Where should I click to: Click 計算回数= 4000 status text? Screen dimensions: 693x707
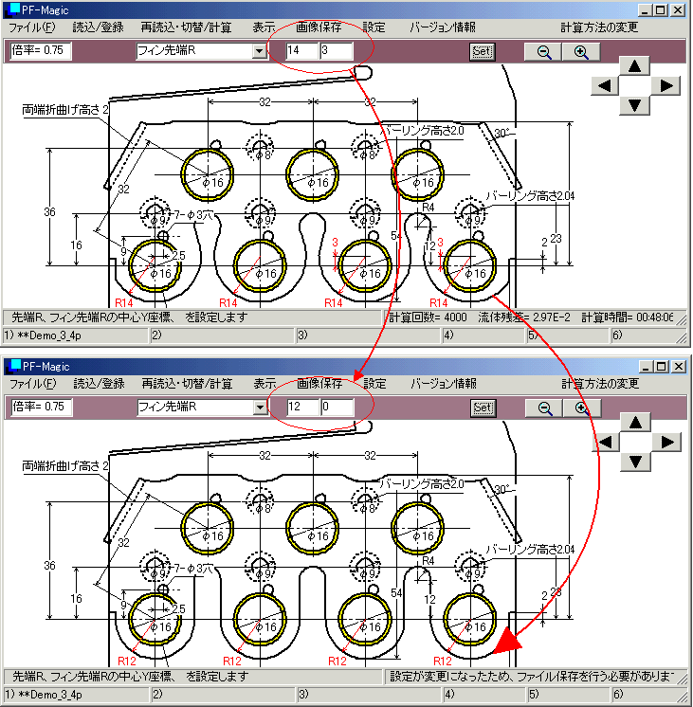428,317
